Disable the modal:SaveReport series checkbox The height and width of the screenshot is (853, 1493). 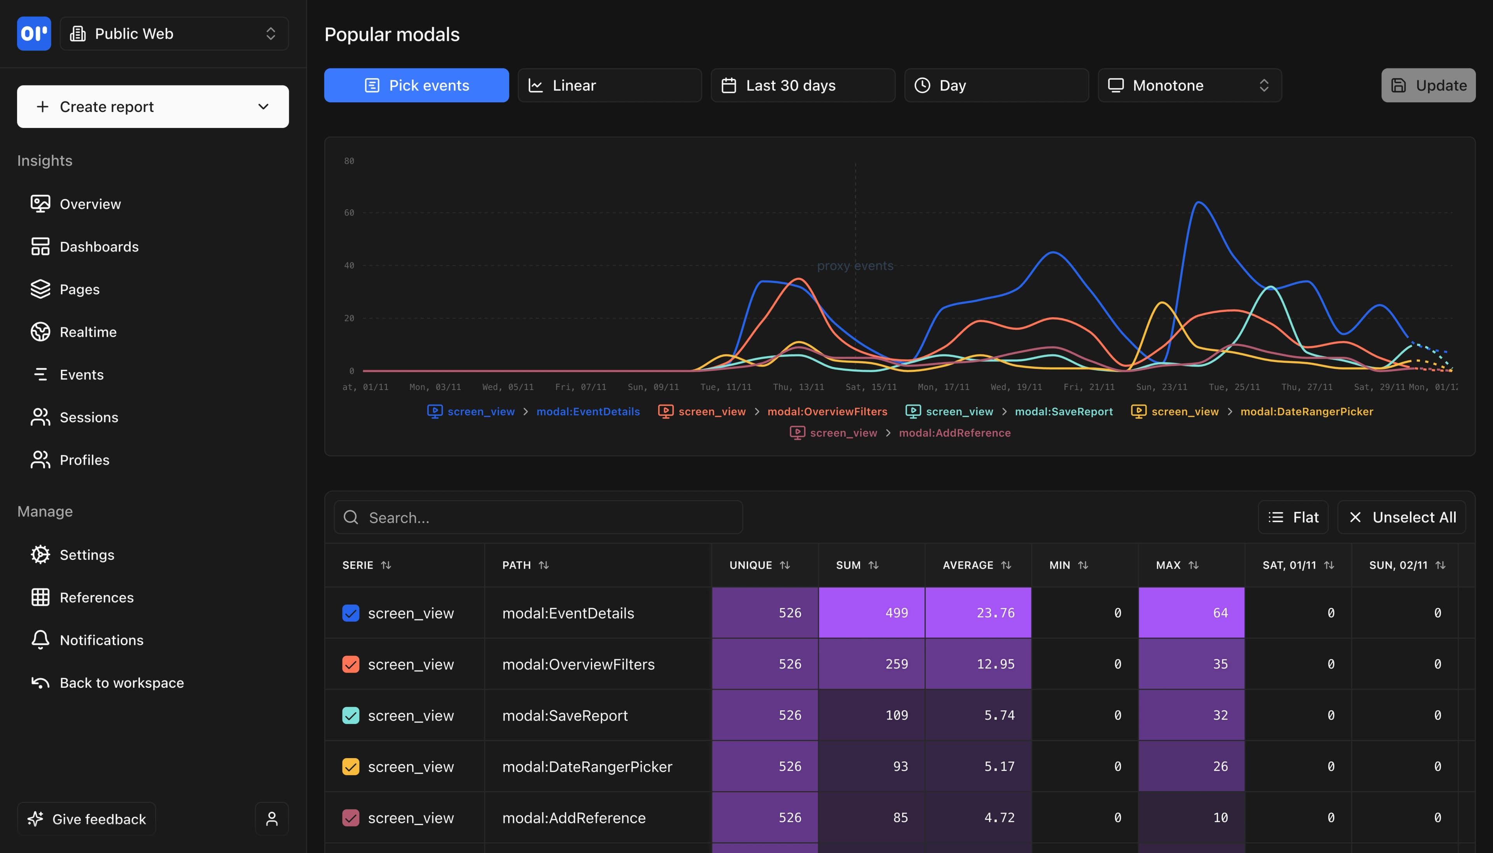[x=350, y=715]
